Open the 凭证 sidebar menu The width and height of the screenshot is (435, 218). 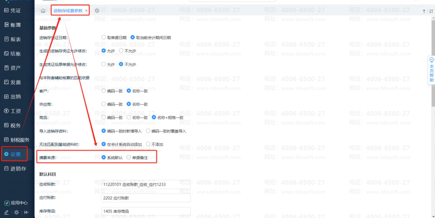[13, 11]
